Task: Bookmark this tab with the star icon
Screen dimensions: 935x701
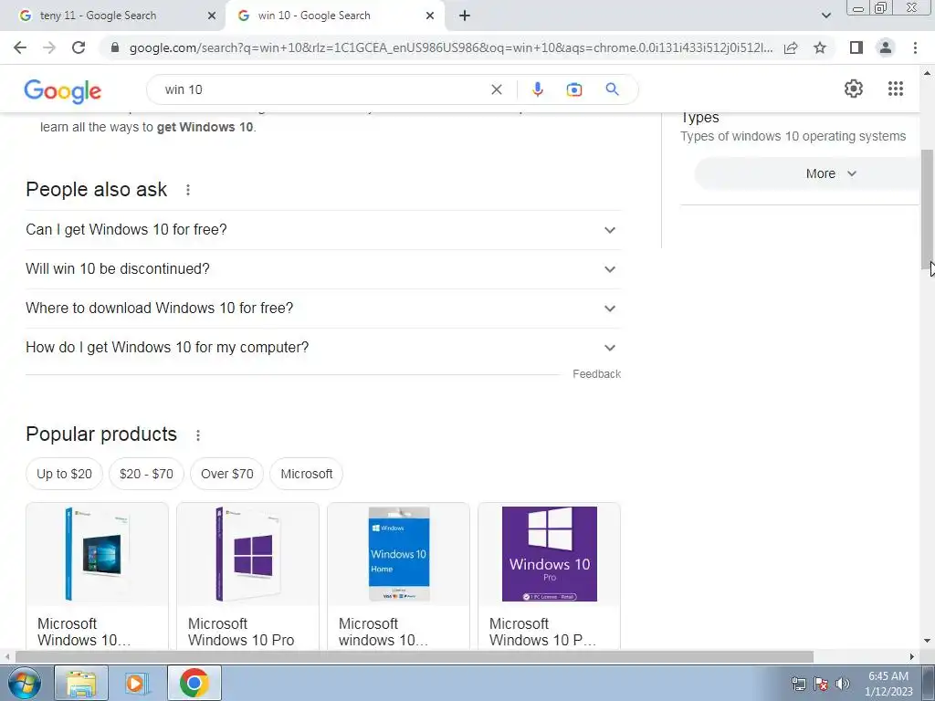Action: [x=820, y=47]
